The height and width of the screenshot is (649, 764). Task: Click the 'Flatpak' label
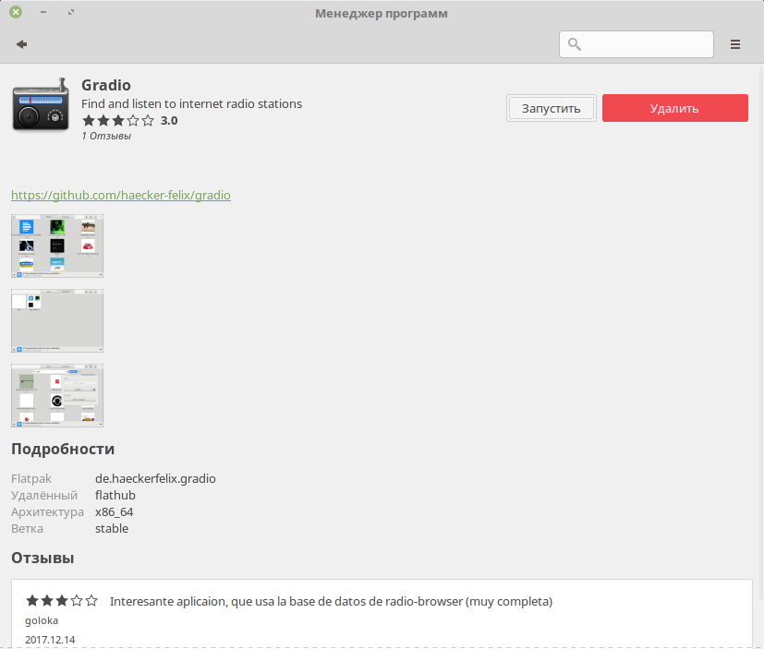click(x=31, y=478)
